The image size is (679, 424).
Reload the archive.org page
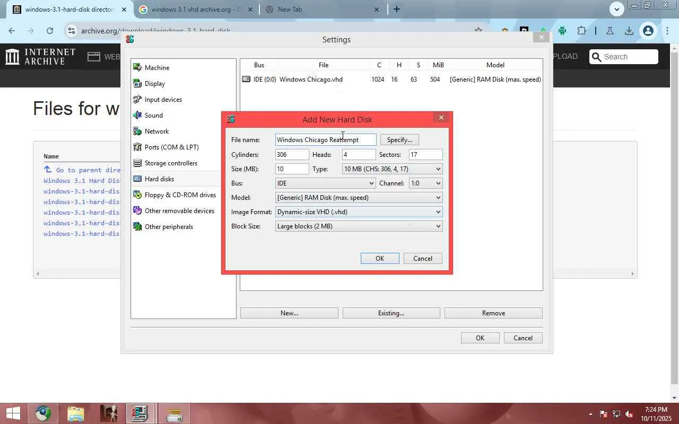[50, 31]
